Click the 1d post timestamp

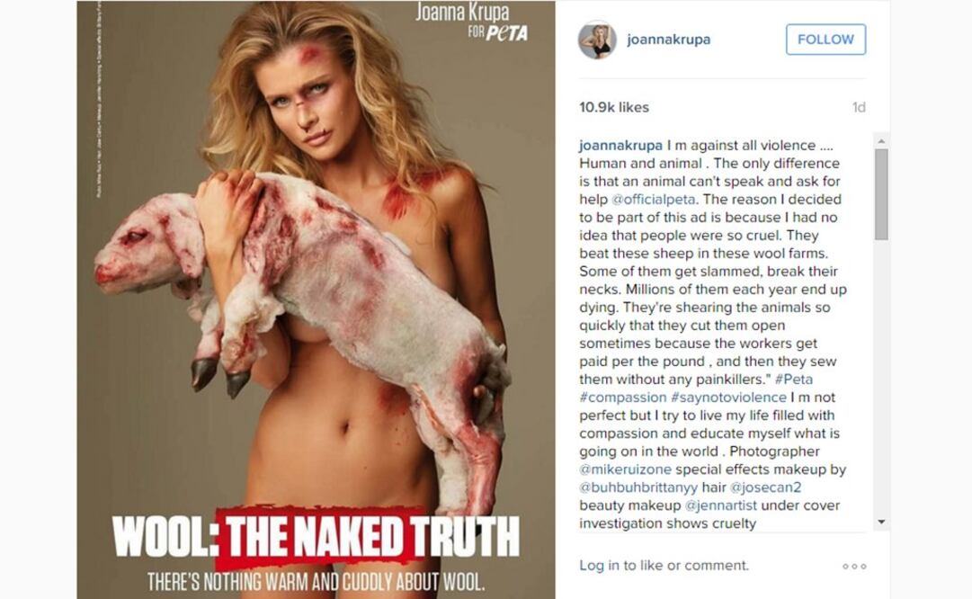click(859, 107)
